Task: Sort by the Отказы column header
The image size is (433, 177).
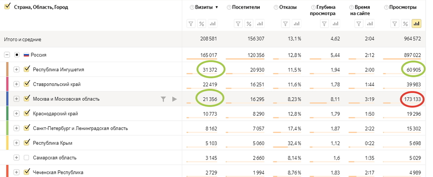Action: click(288, 7)
